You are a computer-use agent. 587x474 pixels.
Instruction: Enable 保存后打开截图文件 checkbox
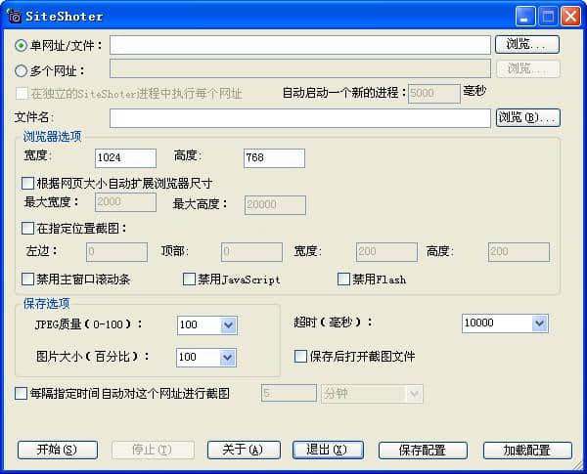301,357
